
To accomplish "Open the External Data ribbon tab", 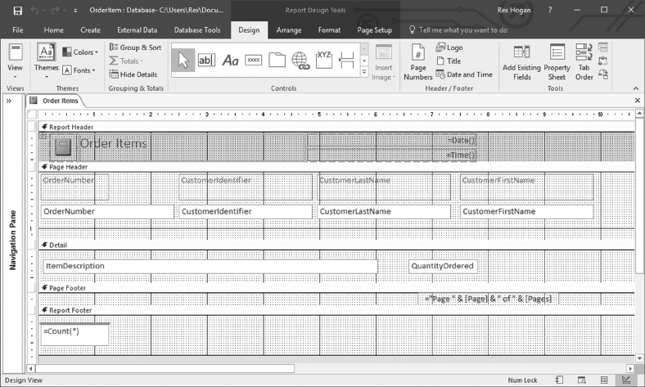I will tap(137, 30).
